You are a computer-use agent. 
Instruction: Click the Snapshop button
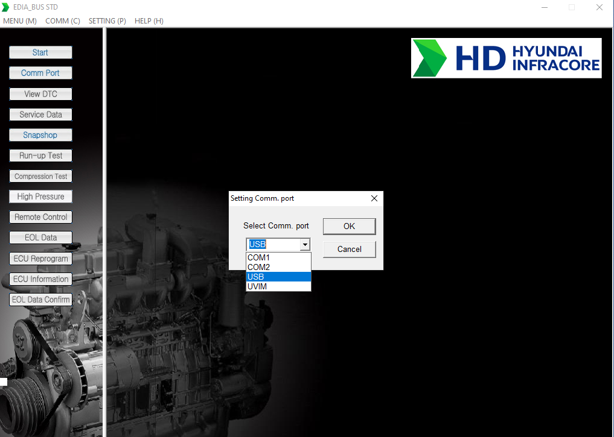(x=40, y=135)
